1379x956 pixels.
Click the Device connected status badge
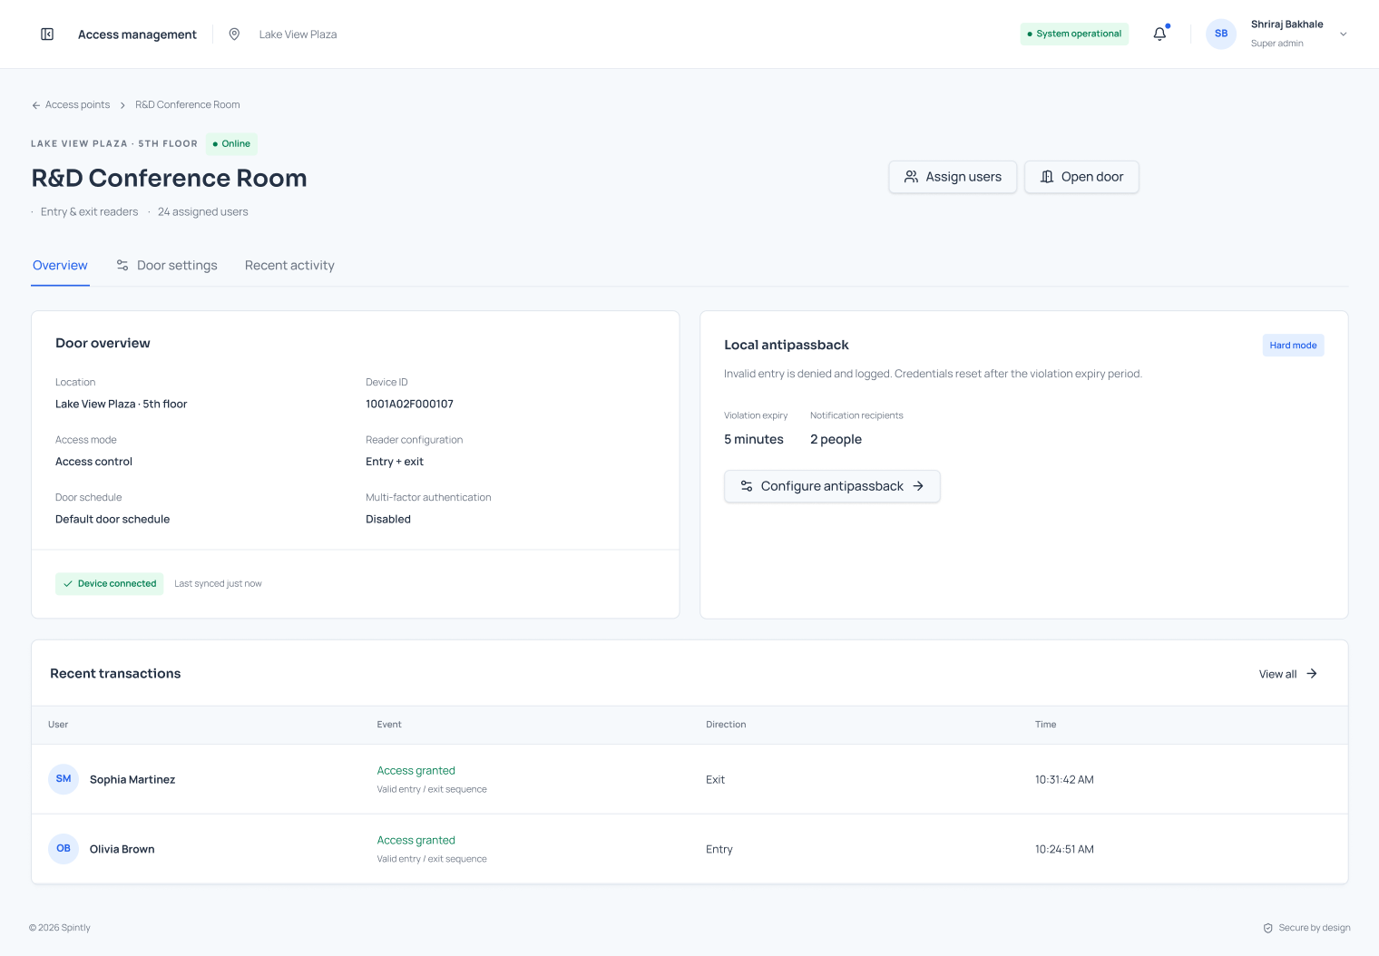110,584
